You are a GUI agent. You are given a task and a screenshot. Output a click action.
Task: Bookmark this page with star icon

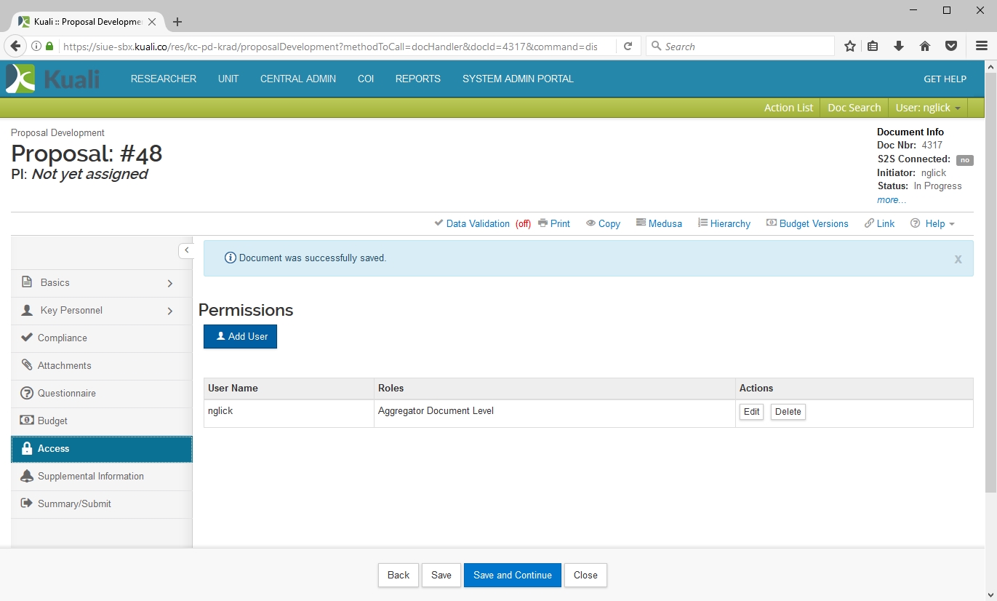click(x=849, y=47)
